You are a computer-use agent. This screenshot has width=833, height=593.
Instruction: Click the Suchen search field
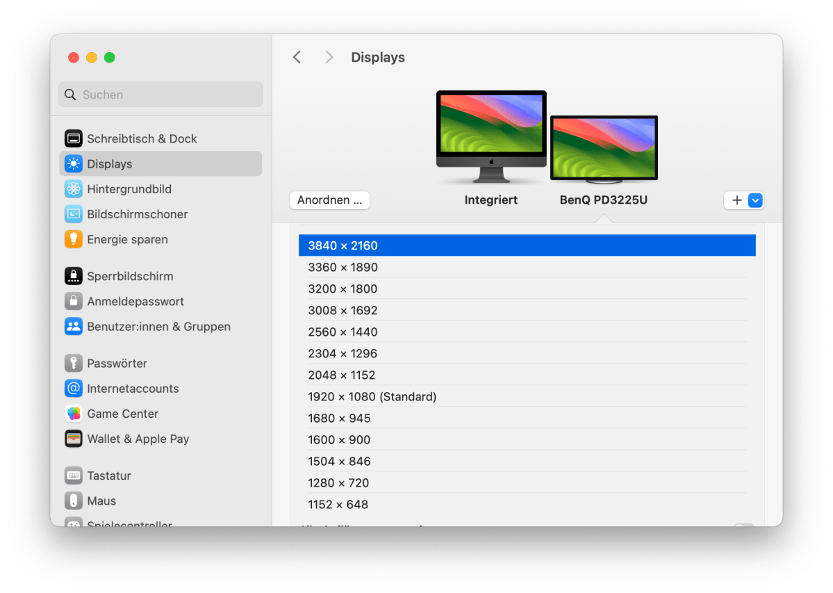click(160, 95)
